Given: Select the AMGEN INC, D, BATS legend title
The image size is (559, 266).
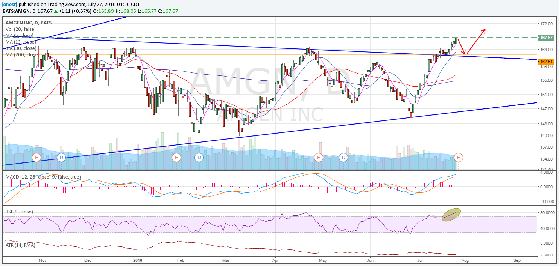Looking at the screenshot, I should click(x=29, y=23).
